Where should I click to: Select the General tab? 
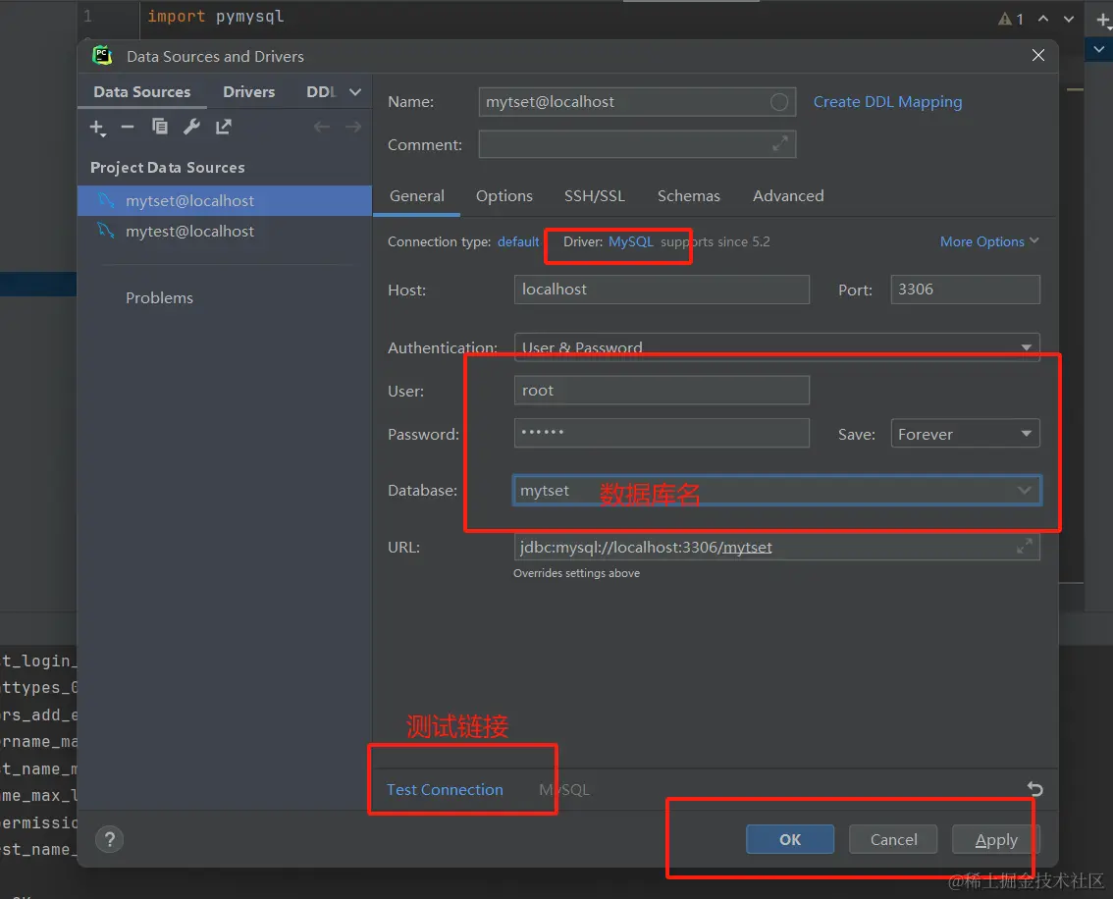pos(417,196)
